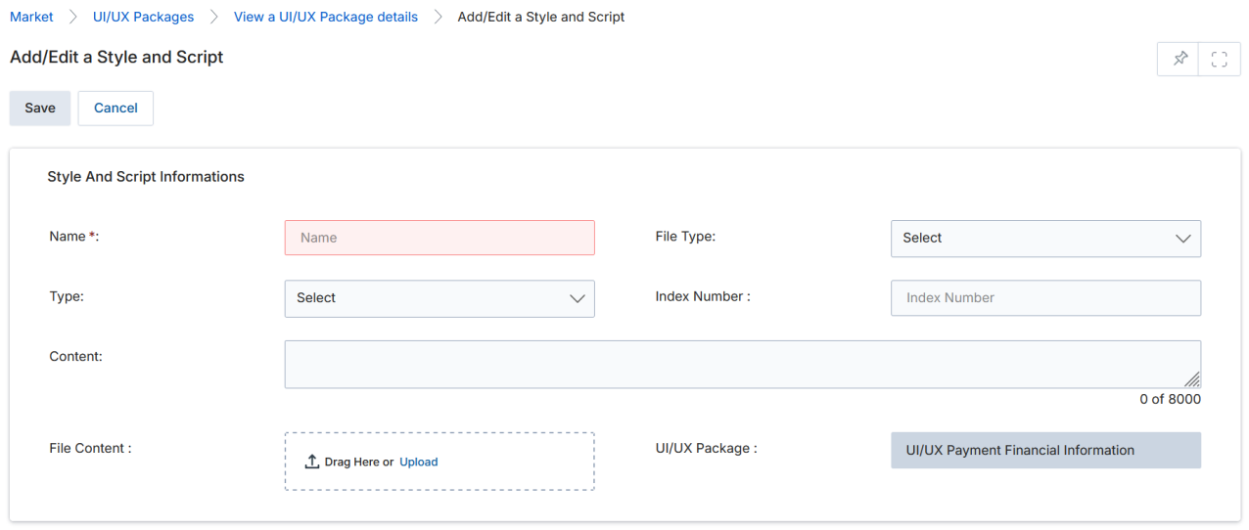The height and width of the screenshot is (530, 1249).
Task: Click the Style And Script Informations heading
Action: [146, 177]
